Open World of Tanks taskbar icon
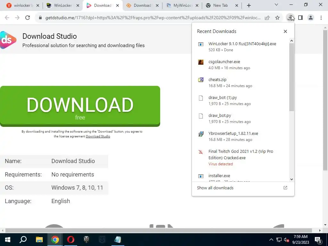 (86, 240)
